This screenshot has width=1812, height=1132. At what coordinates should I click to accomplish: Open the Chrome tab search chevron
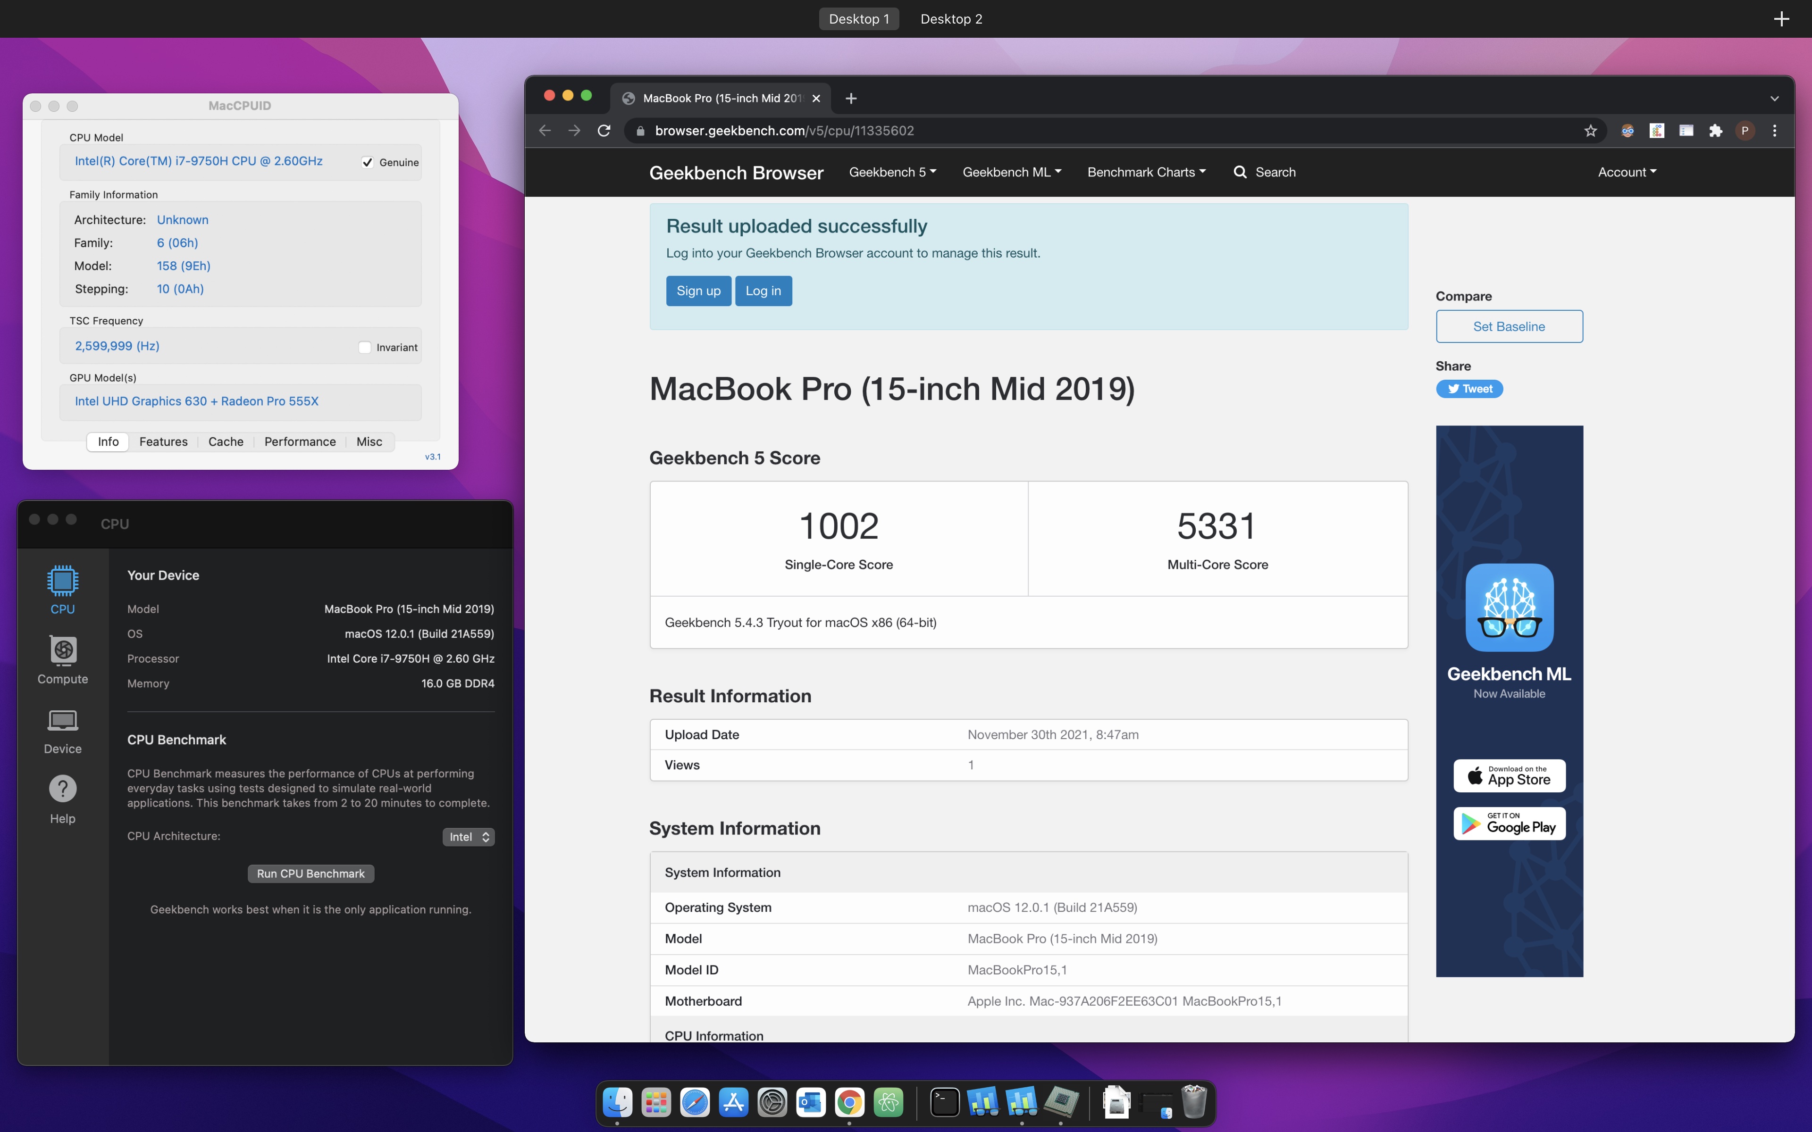coord(1774,98)
